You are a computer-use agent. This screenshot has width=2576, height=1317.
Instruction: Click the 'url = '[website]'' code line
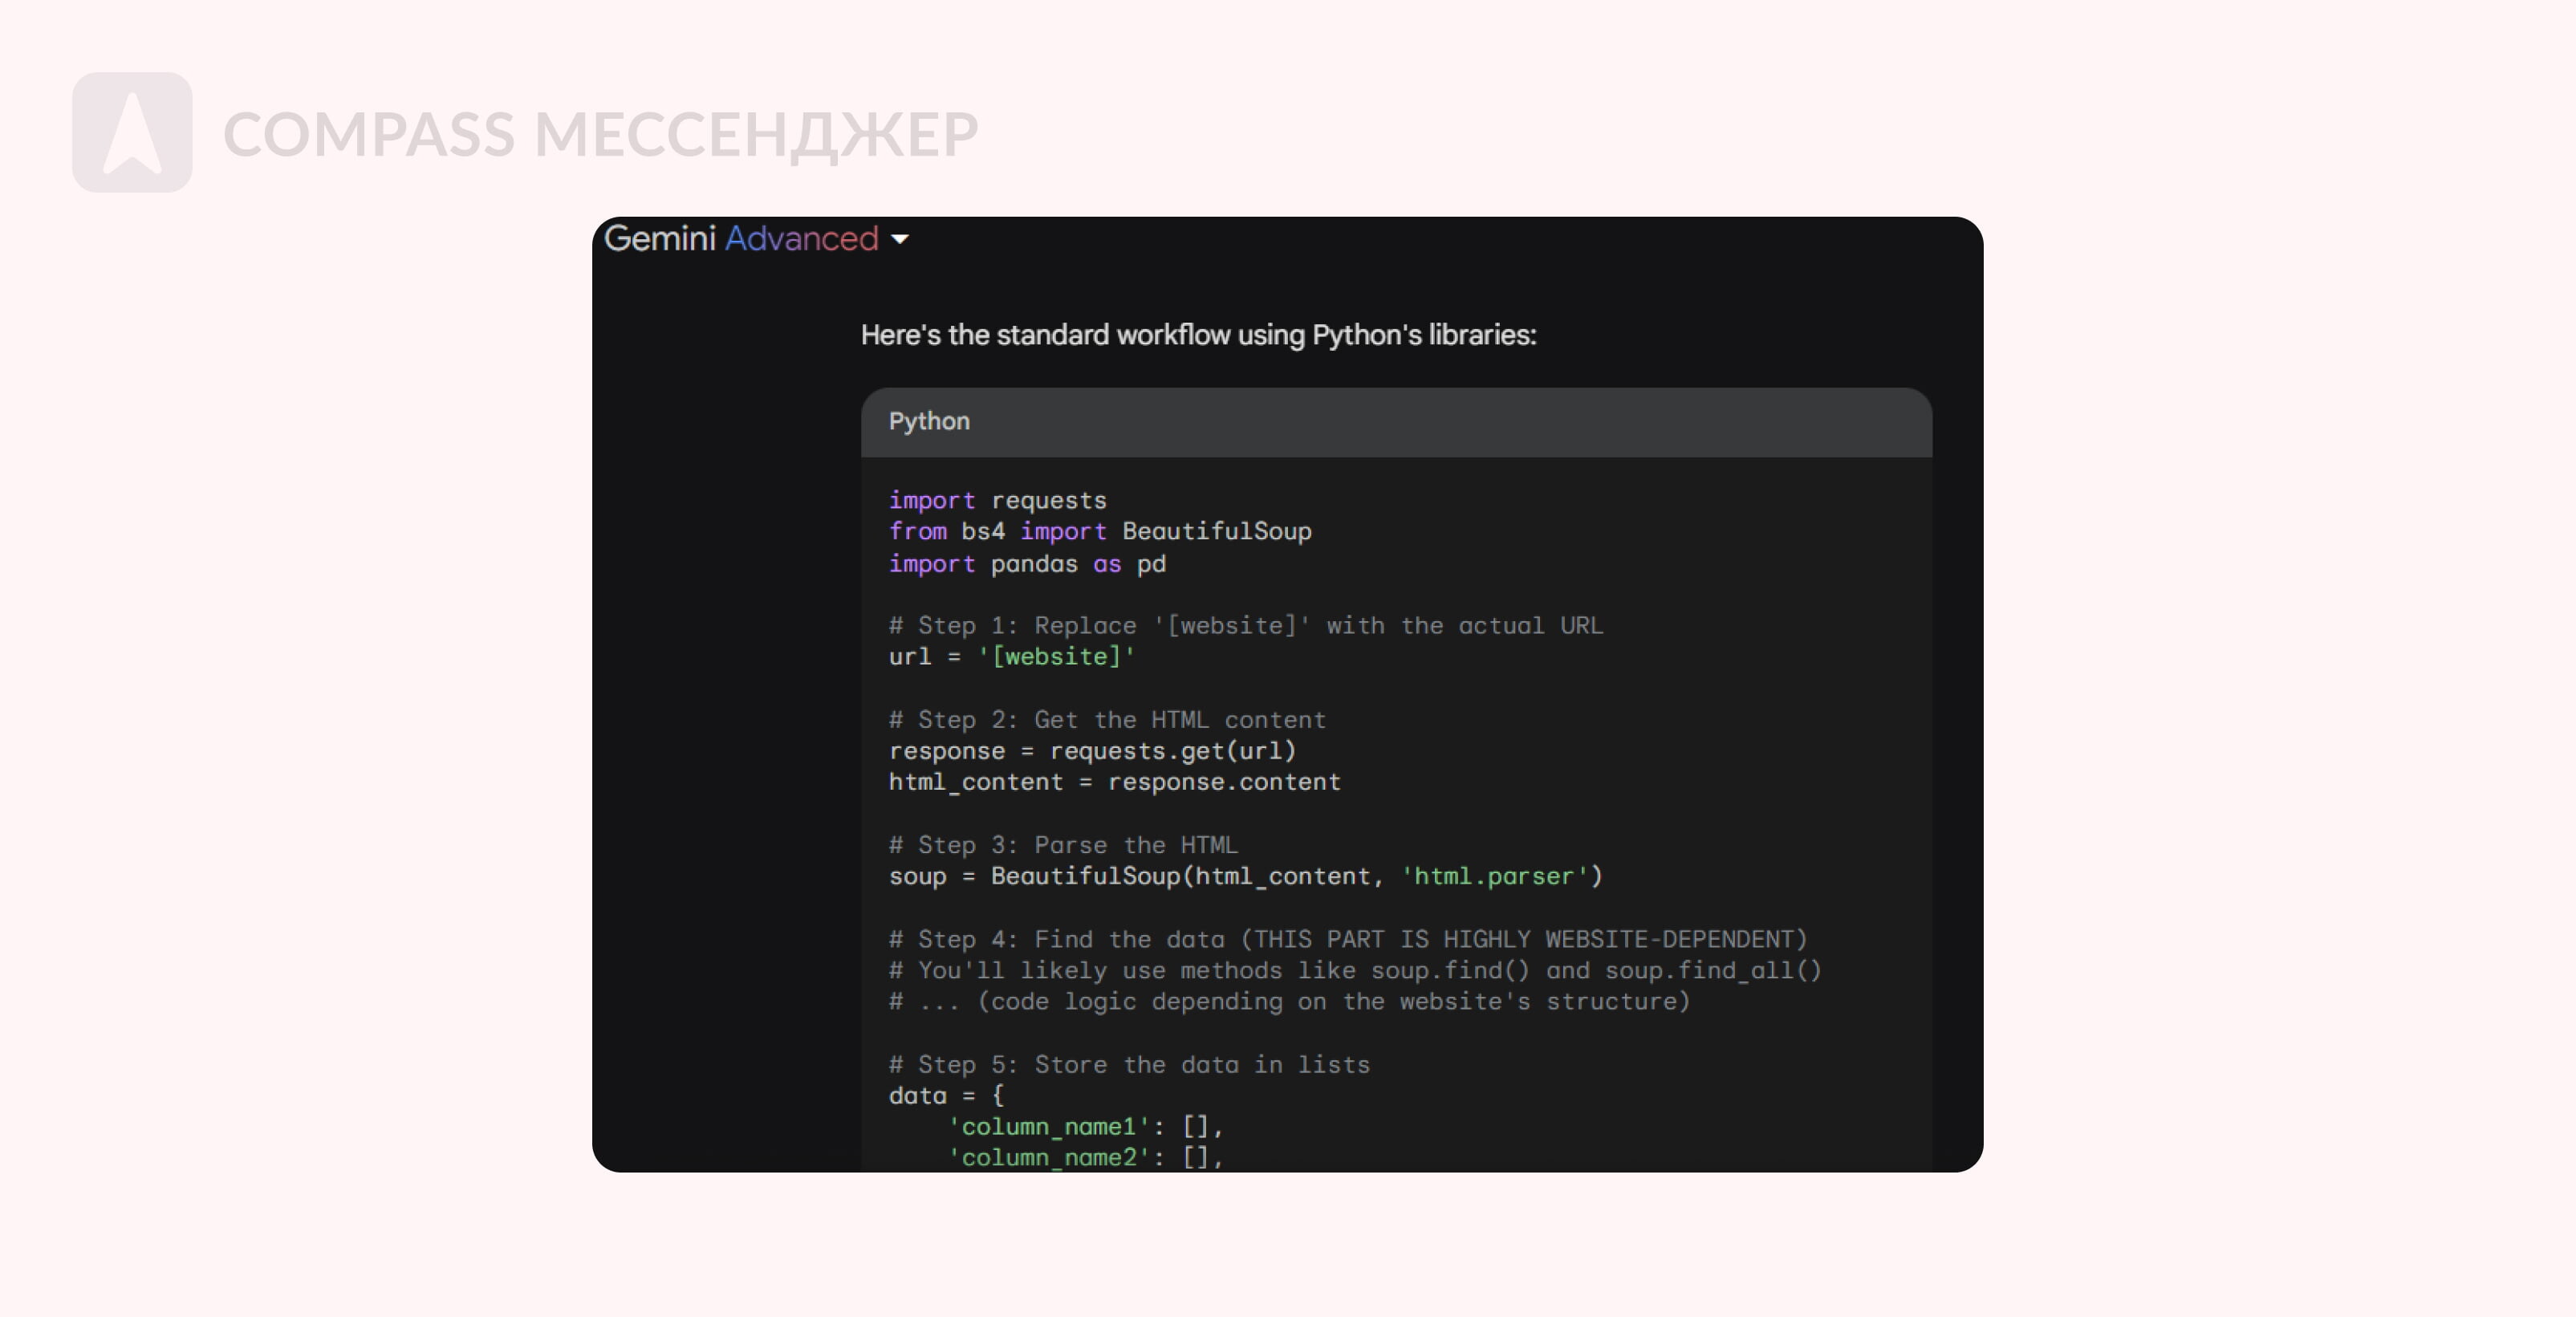point(1011,656)
